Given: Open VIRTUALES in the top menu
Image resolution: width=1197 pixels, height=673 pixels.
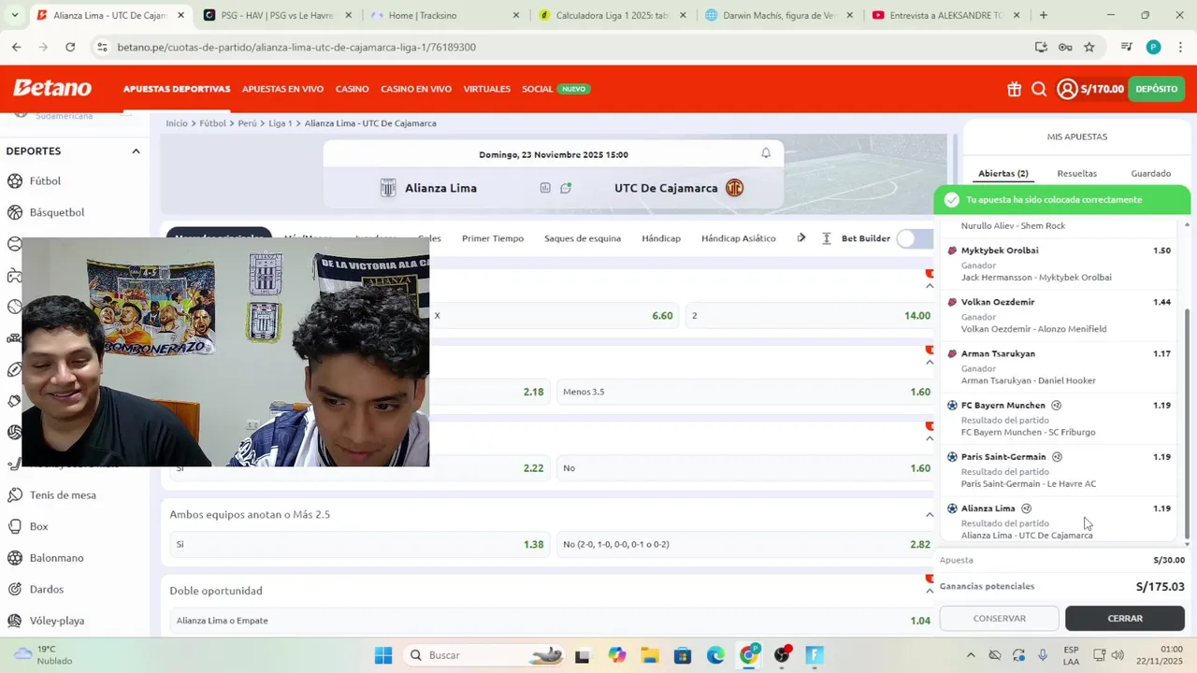Looking at the screenshot, I should click(487, 89).
